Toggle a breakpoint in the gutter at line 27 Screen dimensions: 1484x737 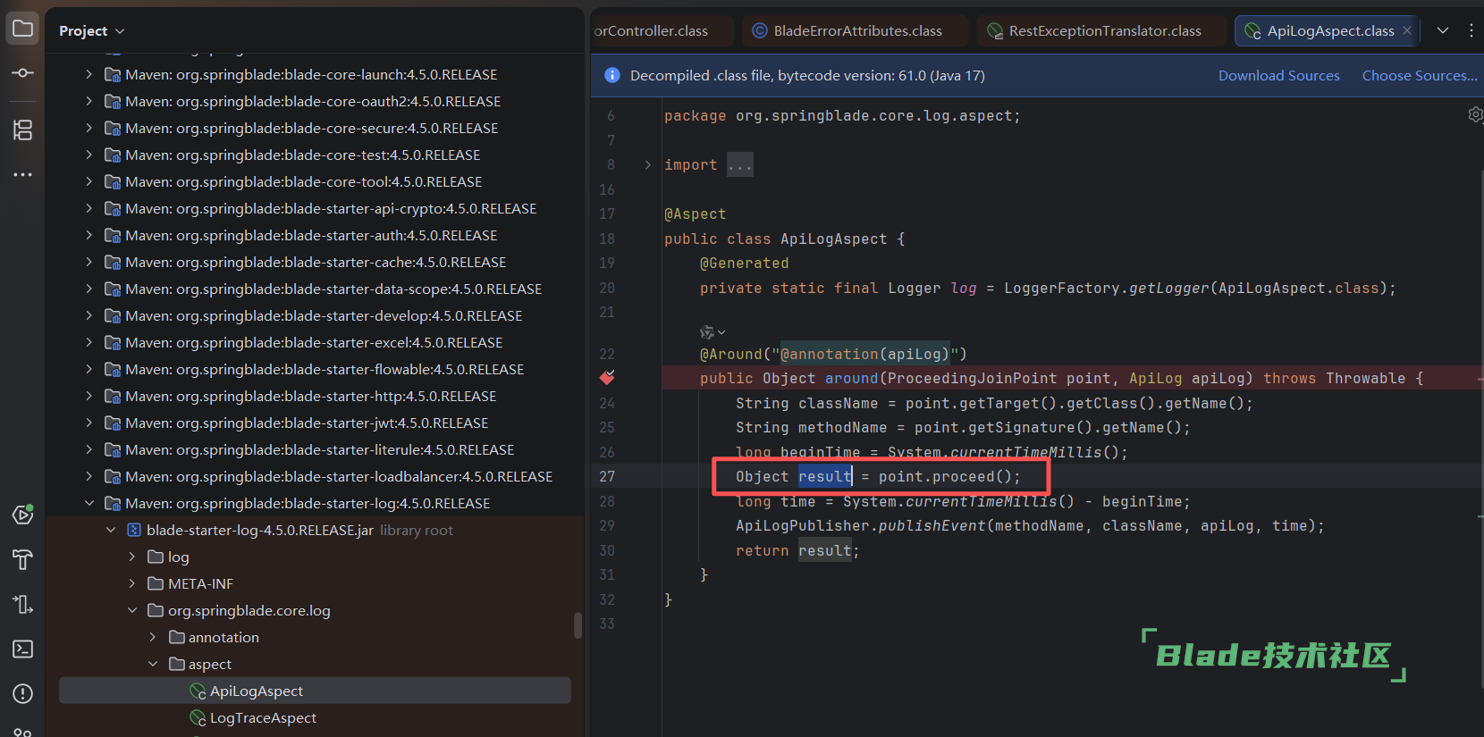coord(607,477)
